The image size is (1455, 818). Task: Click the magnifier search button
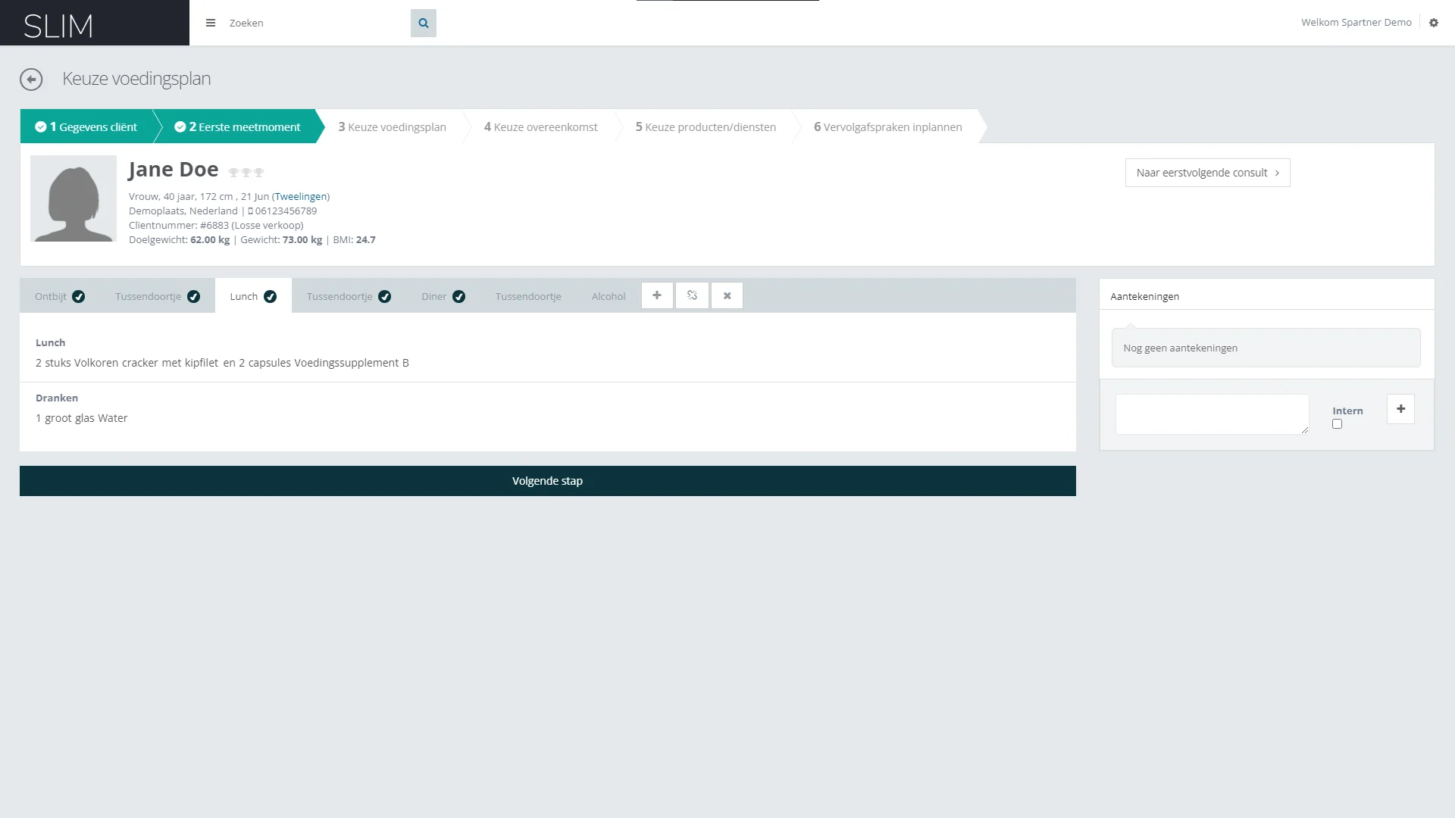(424, 23)
